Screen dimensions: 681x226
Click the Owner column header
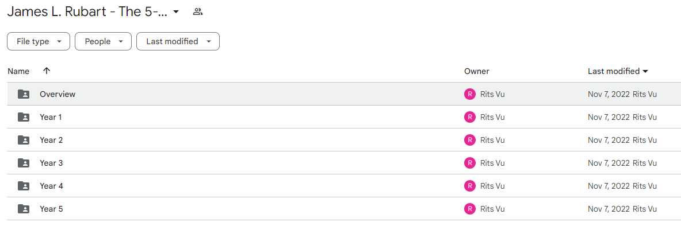tap(476, 71)
